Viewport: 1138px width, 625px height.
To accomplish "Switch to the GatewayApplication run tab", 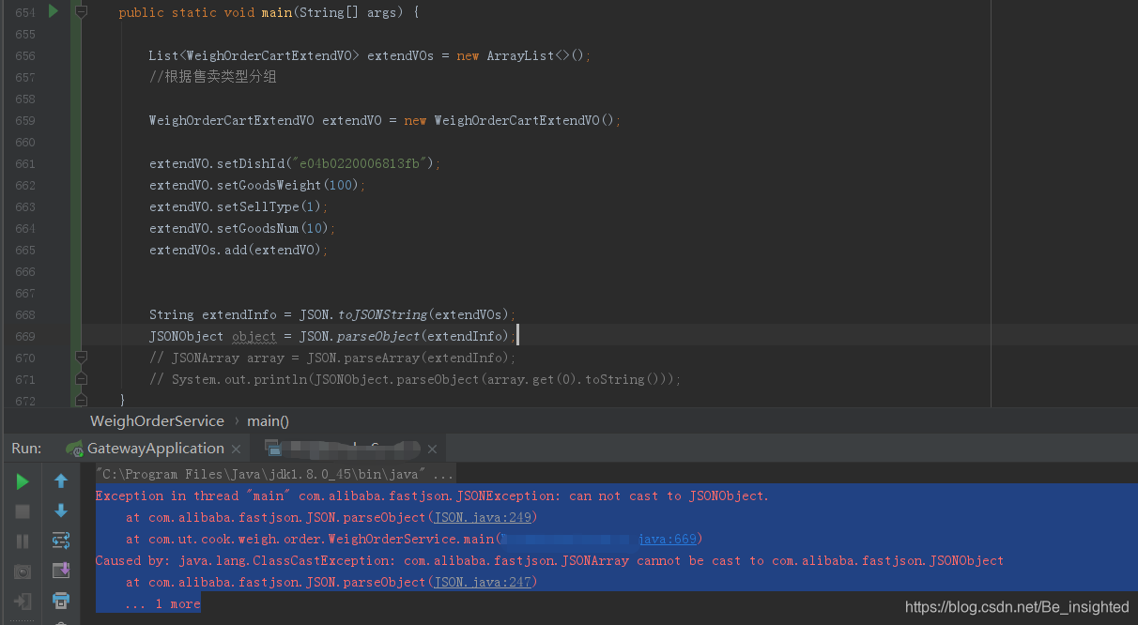I will tap(153, 448).
